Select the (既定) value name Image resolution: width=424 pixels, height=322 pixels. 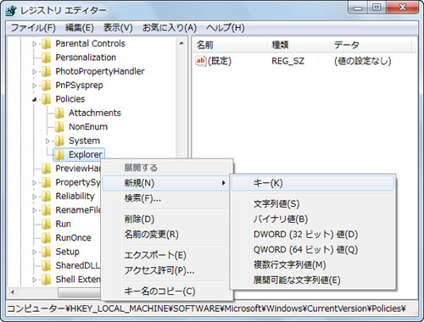[x=220, y=61]
